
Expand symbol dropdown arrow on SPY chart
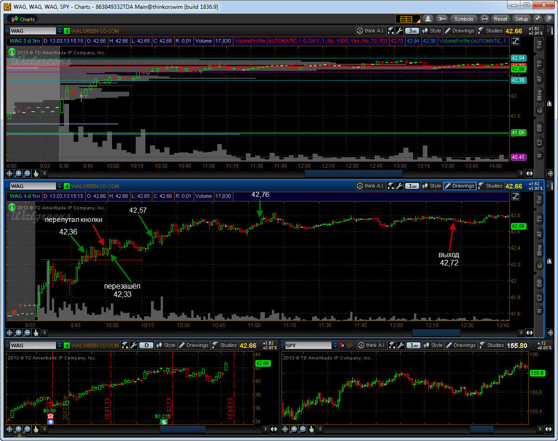click(335, 345)
